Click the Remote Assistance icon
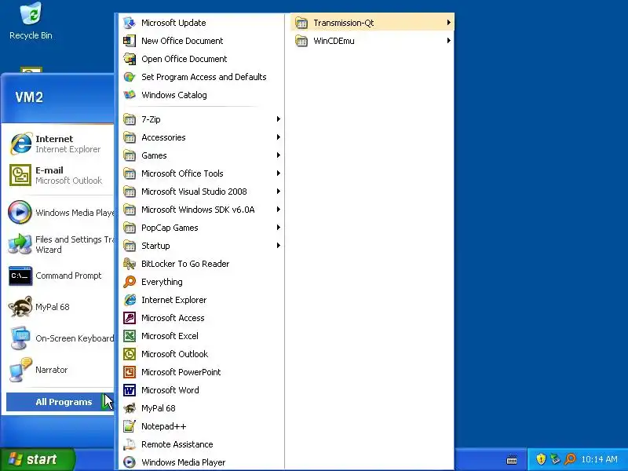 click(x=130, y=444)
